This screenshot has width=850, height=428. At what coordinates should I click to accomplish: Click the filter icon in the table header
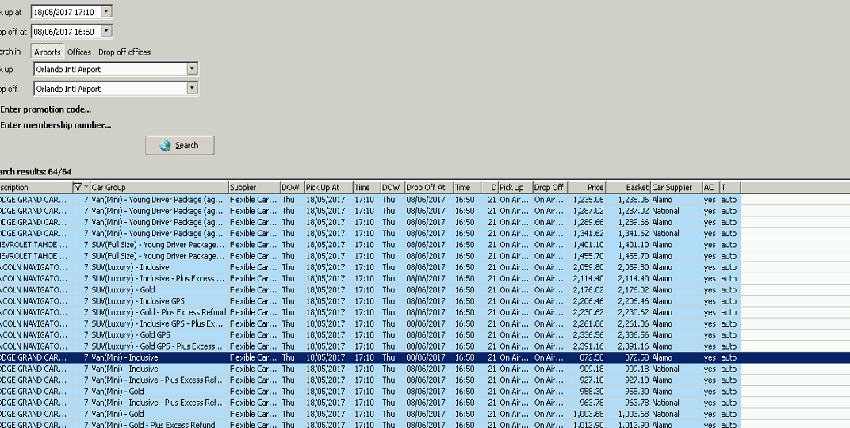(x=78, y=187)
